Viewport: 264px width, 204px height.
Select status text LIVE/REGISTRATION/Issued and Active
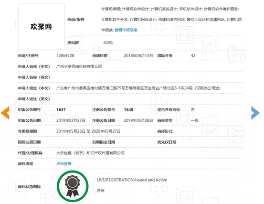[132, 180]
